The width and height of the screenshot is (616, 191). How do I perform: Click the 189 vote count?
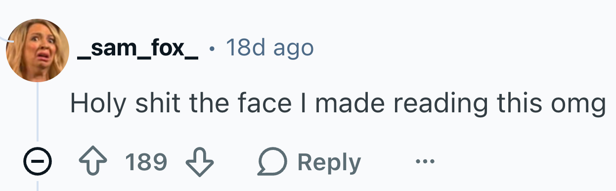[146, 162]
